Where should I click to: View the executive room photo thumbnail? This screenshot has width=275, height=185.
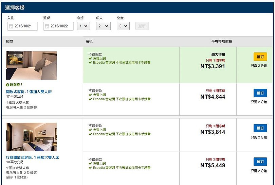coord(31,137)
